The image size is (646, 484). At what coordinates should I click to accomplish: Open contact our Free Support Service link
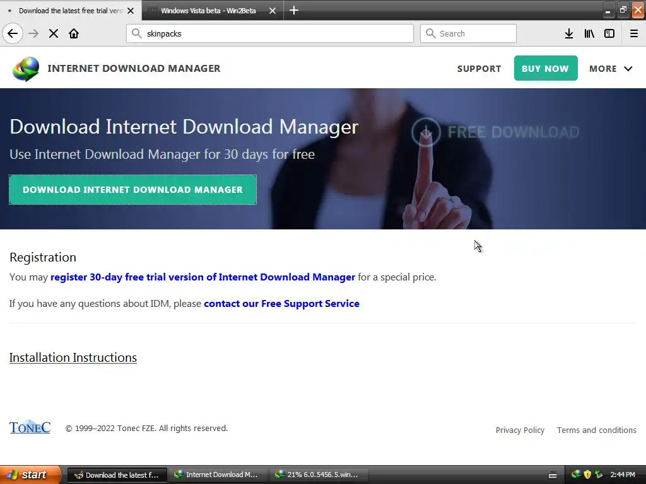coord(281,303)
